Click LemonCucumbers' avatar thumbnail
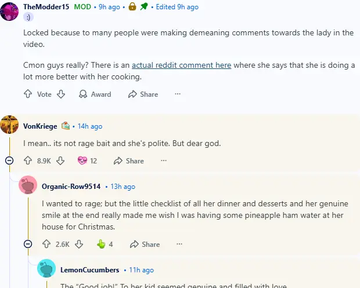 click(46, 269)
